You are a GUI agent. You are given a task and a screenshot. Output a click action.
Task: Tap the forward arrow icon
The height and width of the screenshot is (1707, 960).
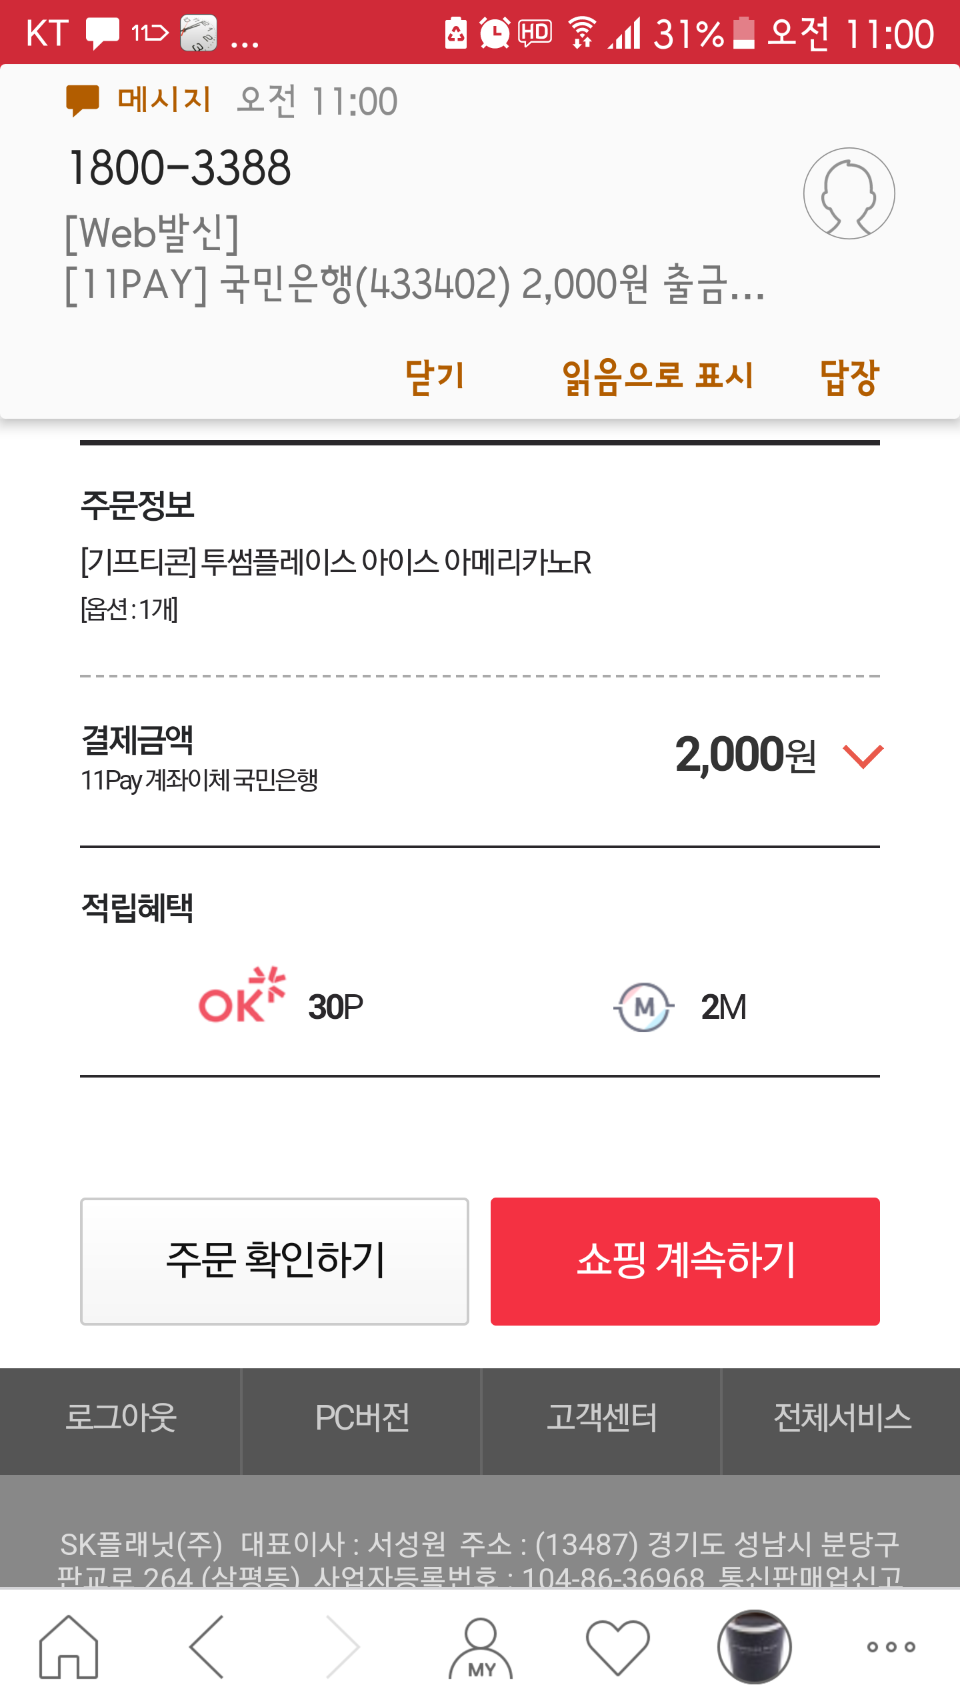[x=343, y=1646]
